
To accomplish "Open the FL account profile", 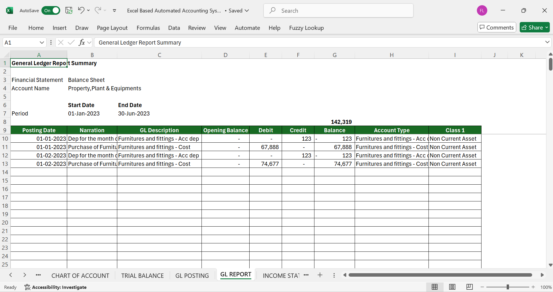I will (482, 11).
